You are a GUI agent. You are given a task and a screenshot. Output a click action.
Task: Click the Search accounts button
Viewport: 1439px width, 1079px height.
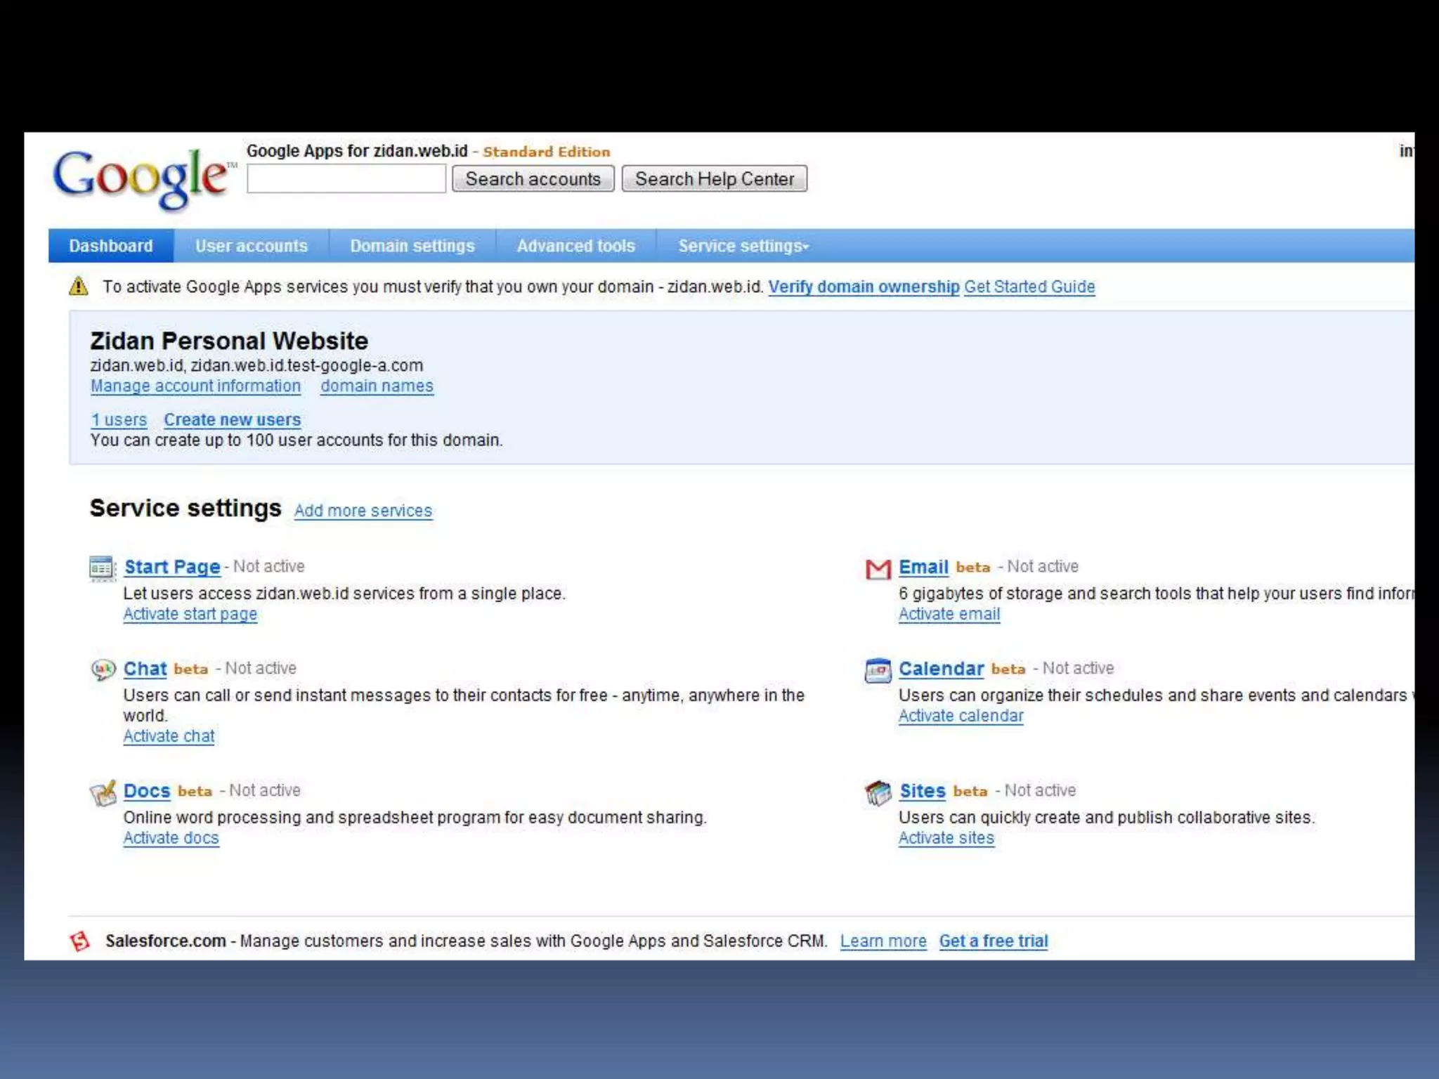click(x=533, y=178)
